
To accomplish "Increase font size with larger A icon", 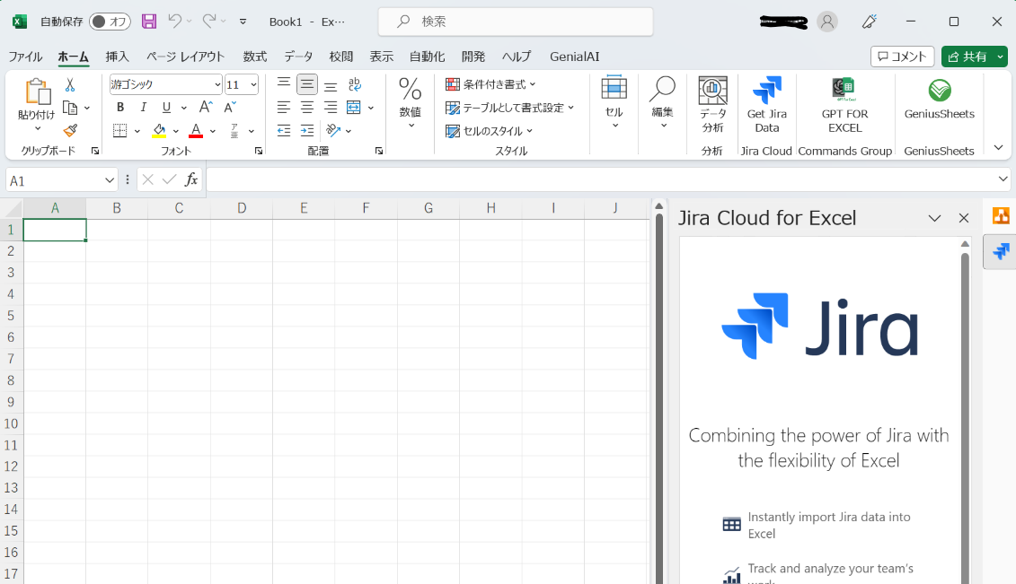I will point(206,108).
